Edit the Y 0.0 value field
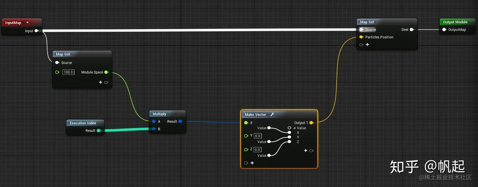The width and height of the screenshot is (478, 187). pyautogui.click(x=257, y=136)
